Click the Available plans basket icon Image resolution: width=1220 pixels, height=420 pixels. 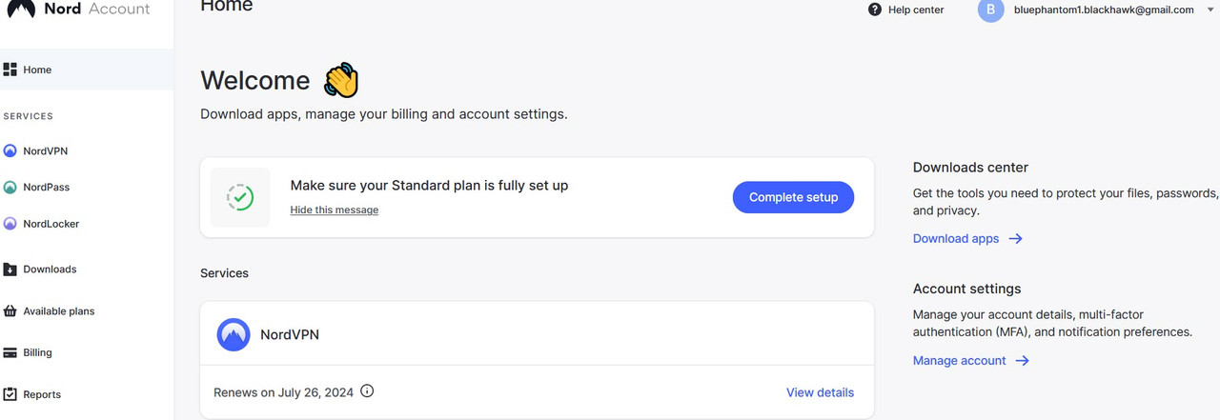pos(10,311)
